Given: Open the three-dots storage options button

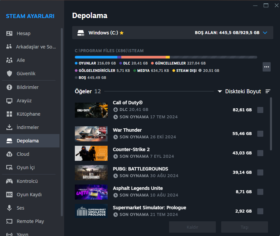Looking at the screenshot, I should coord(266,67).
